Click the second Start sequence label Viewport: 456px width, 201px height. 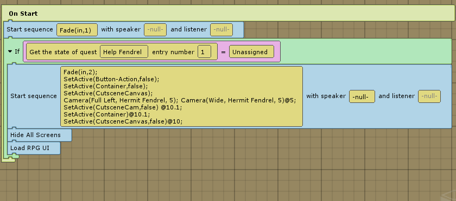(34, 96)
